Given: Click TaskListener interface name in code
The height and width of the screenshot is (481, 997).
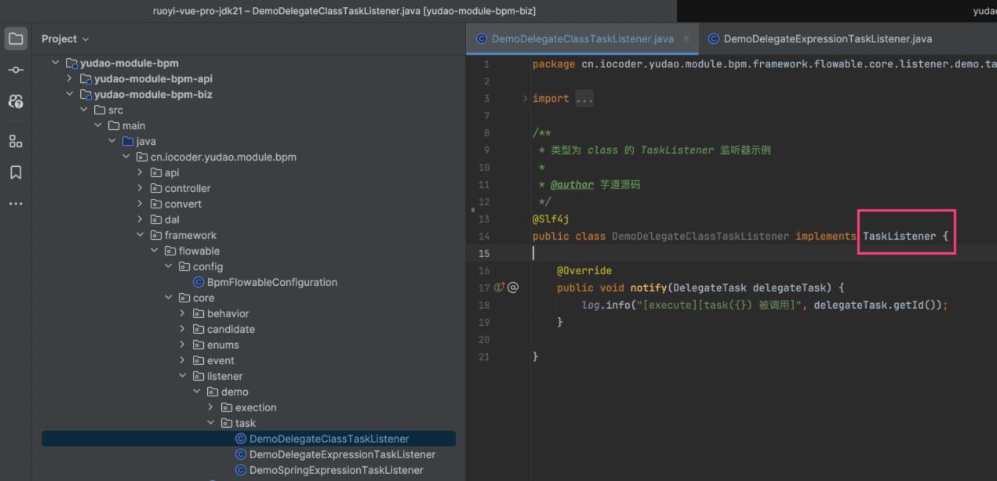Looking at the screenshot, I should tap(899, 236).
